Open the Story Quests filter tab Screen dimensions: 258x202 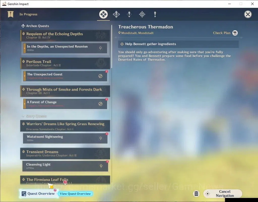[129, 14]
